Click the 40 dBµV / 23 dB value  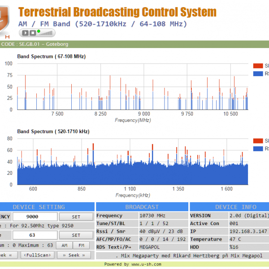pos(161,231)
